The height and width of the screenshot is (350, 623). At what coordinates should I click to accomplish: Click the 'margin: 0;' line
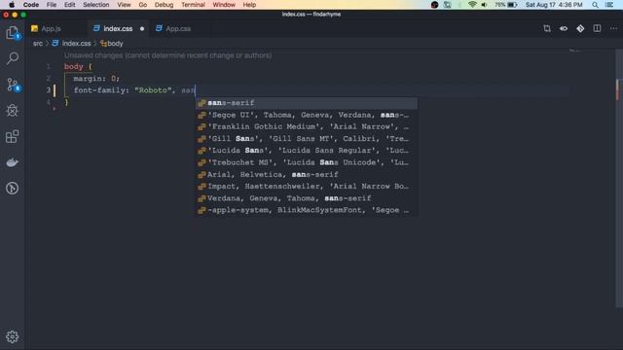tap(96, 78)
